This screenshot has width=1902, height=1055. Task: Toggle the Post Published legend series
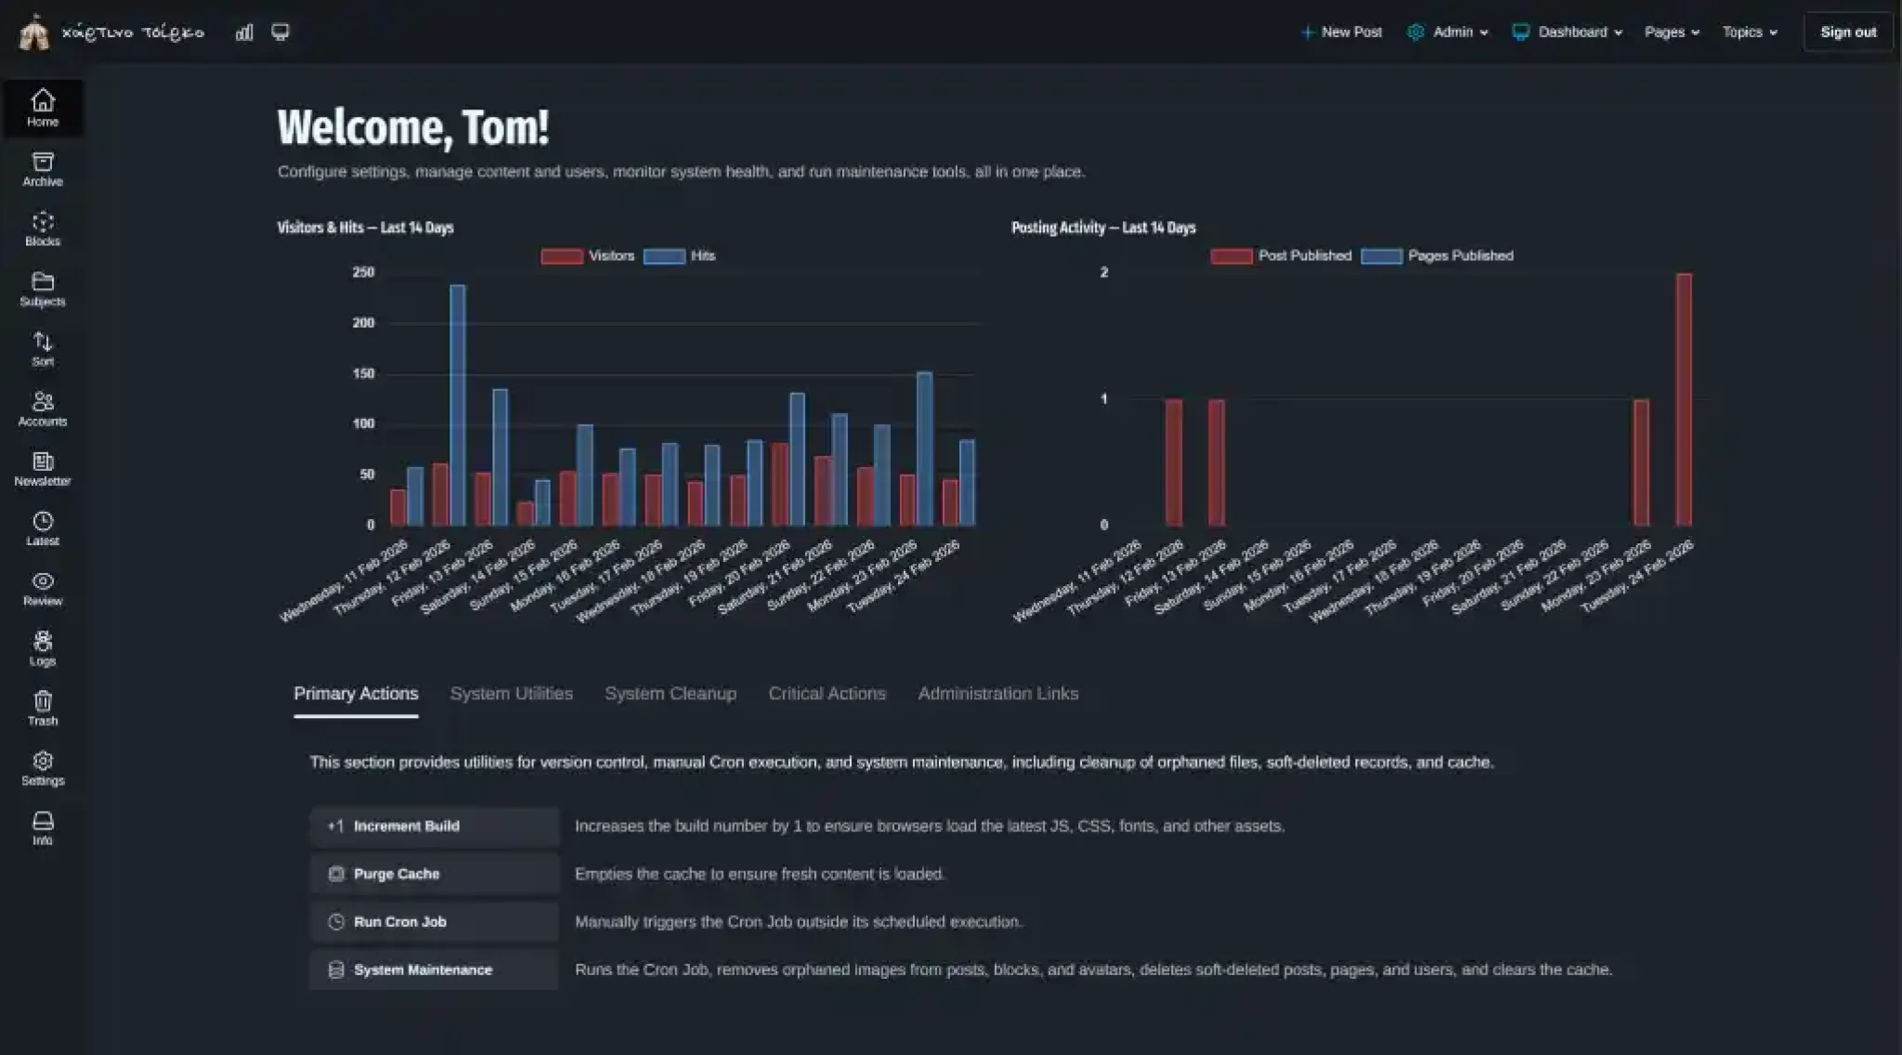1281,255
